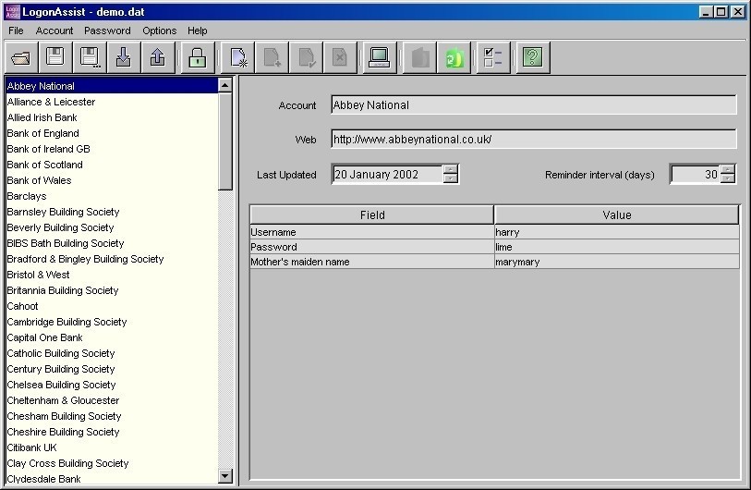
Task: Select the Password field cell
Action: coord(371,247)
